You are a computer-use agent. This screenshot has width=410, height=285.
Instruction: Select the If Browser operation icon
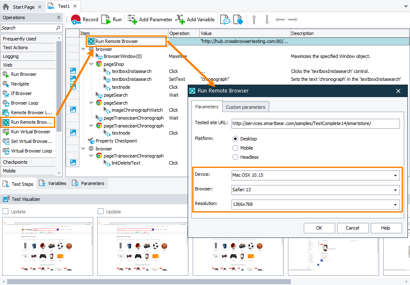5,93
